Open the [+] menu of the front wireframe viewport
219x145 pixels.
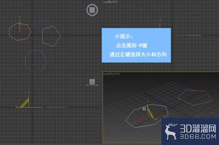click(105, 2)
